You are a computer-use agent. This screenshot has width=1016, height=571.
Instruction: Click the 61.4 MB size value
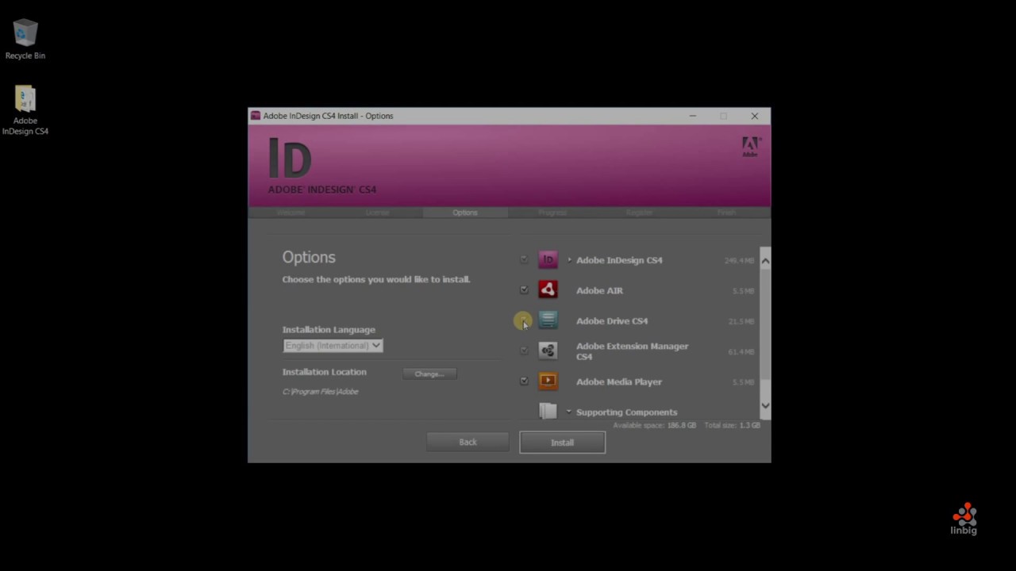tap(741, 351)
